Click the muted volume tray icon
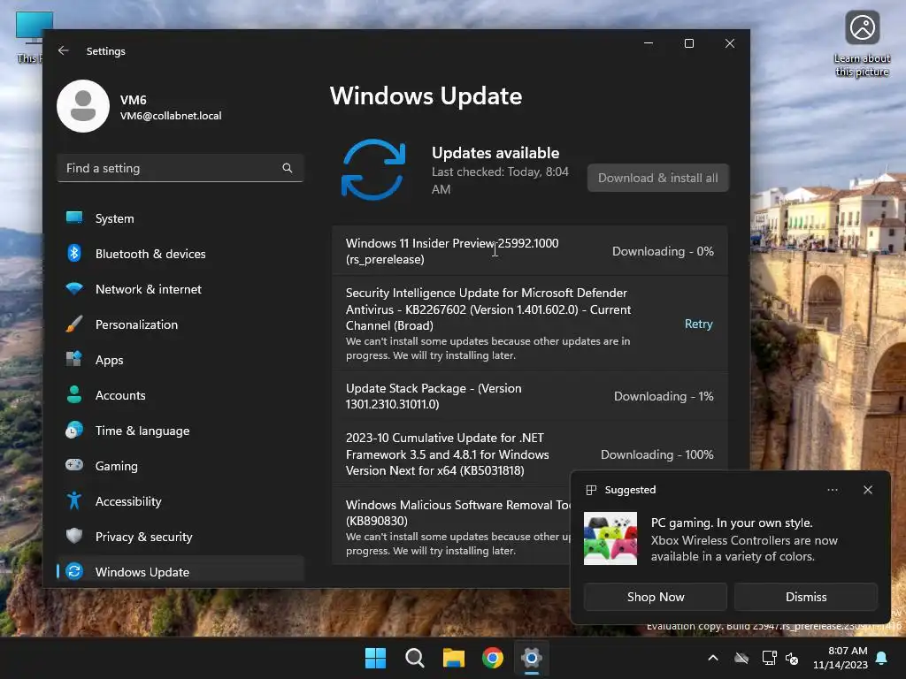The image size is (906, 679). tap(792, 658)
